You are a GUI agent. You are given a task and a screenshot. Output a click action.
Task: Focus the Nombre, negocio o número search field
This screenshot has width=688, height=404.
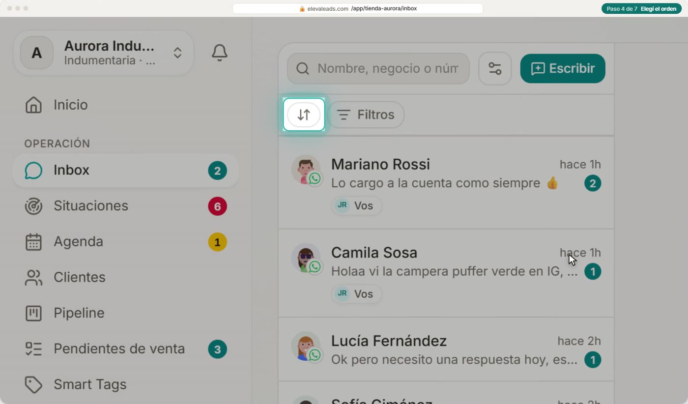378,68
